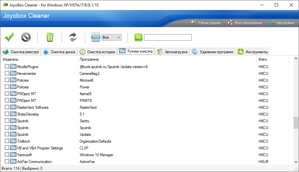Click the refresh arrows icon
Viewport: 299px width, 172px height.
pyautogui.click(x=73, y=37)
